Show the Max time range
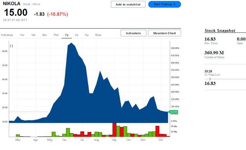The width and height of the screenshot is (246, 150). pos(98,35)
